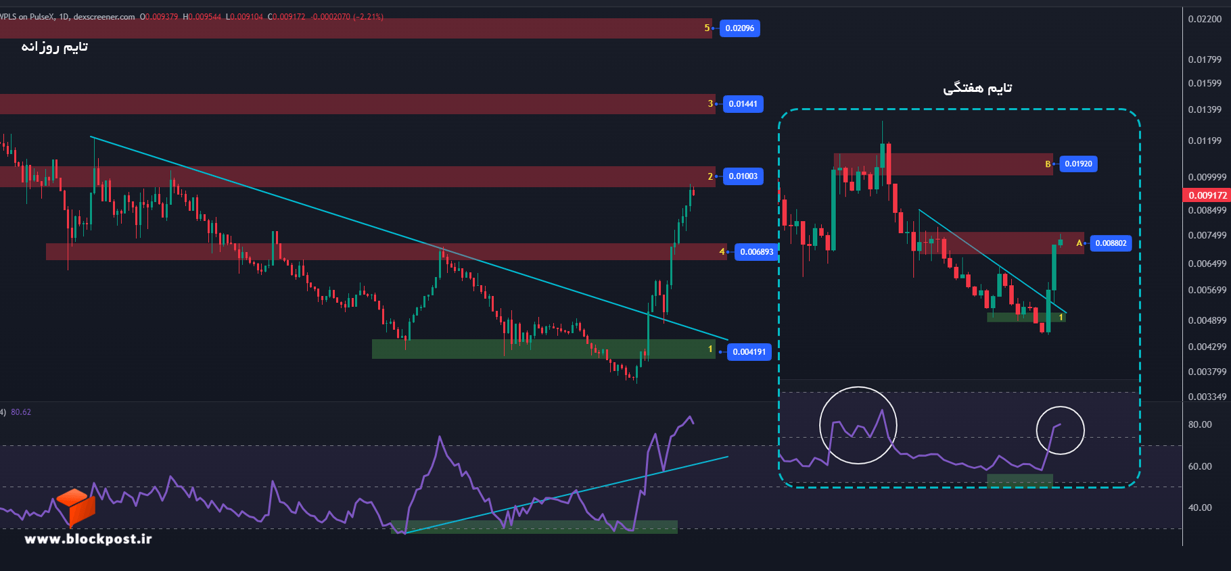Select the dexscreener.com source label

pyautogui.click(x=104, y=17)
